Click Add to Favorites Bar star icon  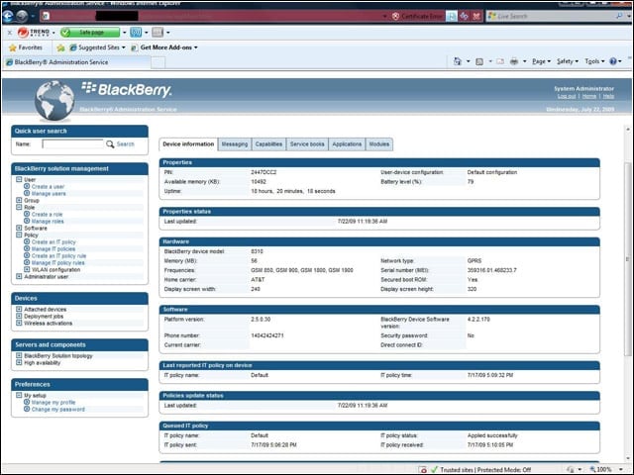pyautogui.click(x=60, y=47)
